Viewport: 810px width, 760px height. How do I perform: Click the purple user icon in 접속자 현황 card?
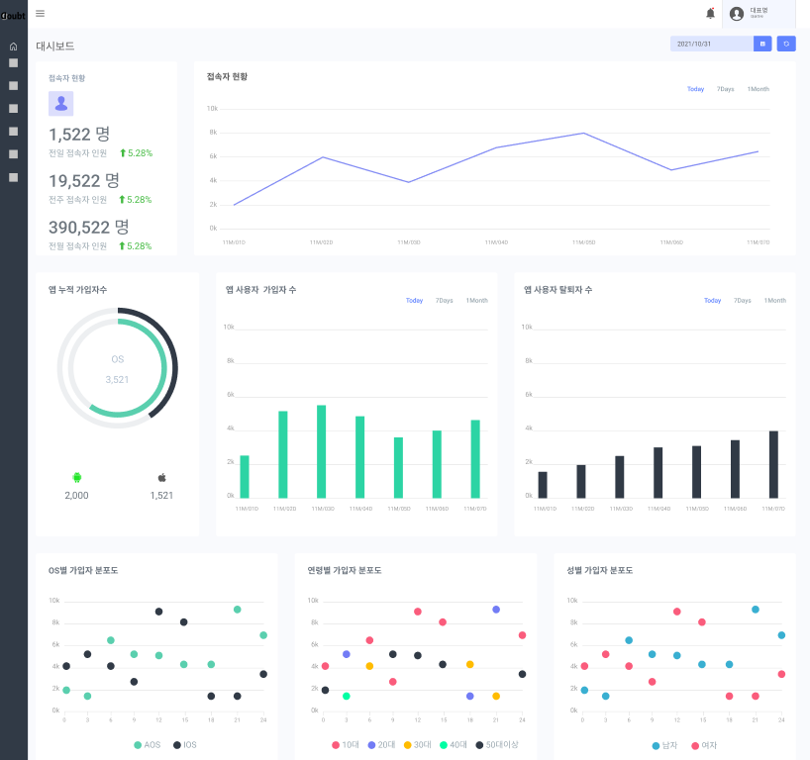[x=61, y=104]
